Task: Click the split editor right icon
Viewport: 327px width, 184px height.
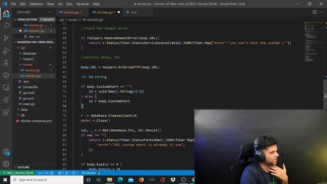Action: pyautogui.click(x=314, y=12)
